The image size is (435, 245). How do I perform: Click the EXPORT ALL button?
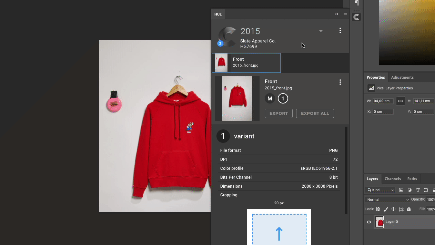(x=315, y=114)
